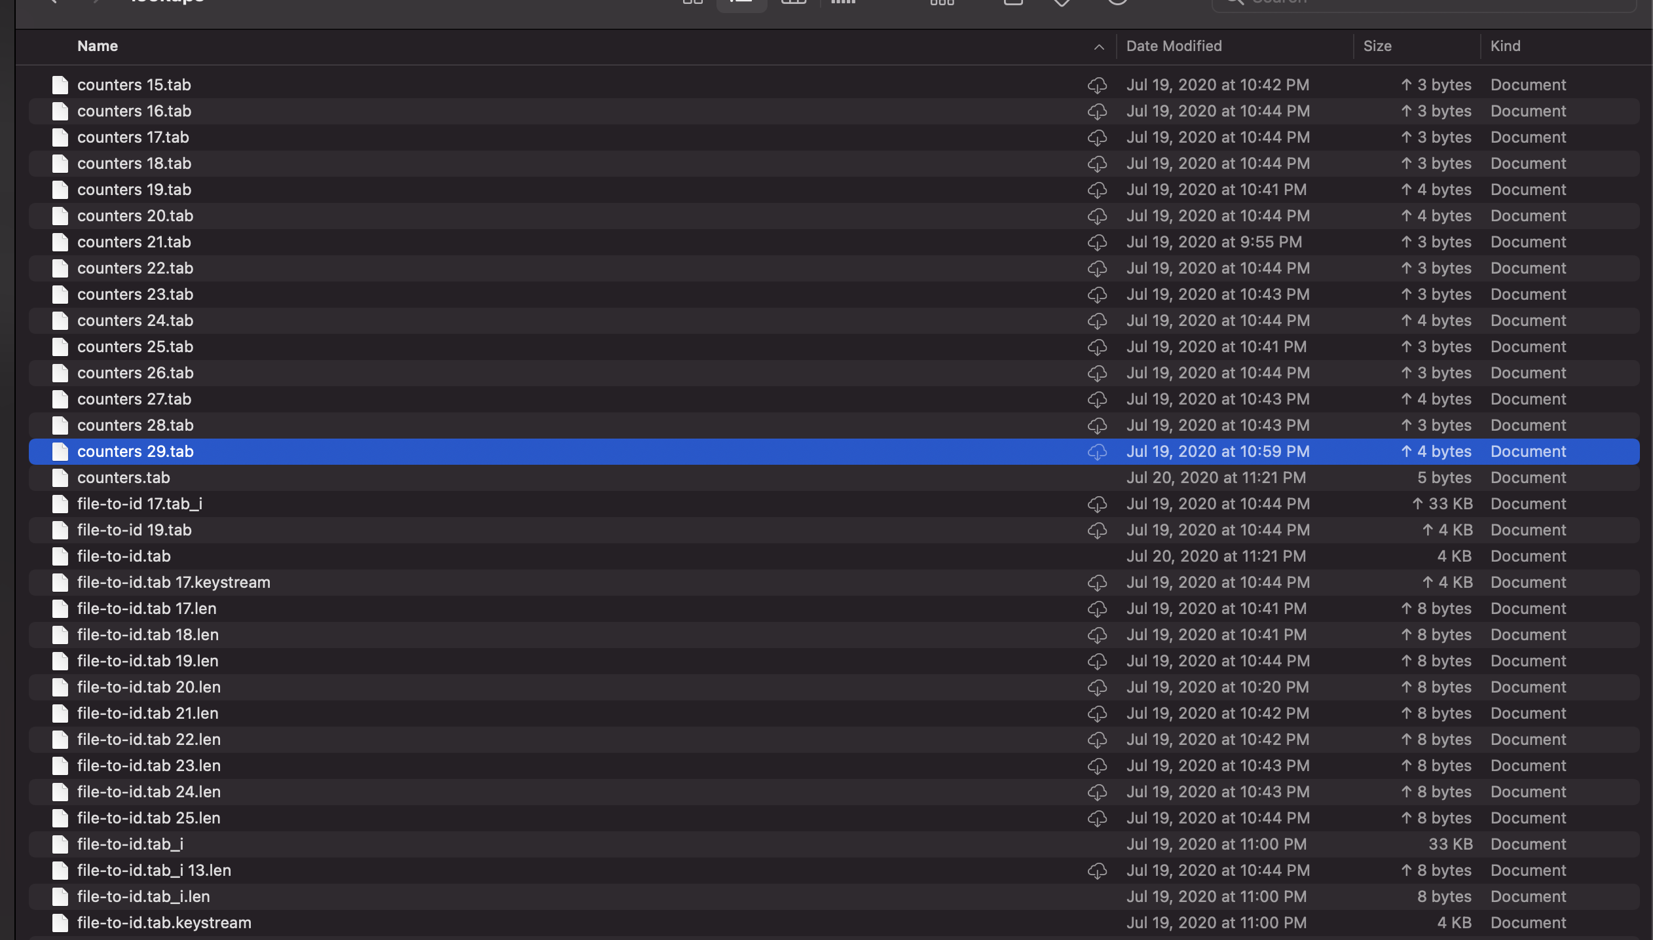Sort files by Date Modified column

[1174, 46]
